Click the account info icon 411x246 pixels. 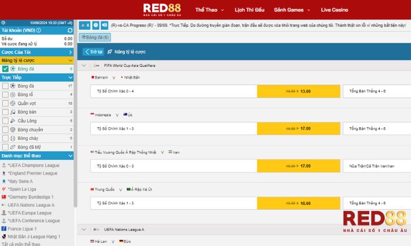39,30
